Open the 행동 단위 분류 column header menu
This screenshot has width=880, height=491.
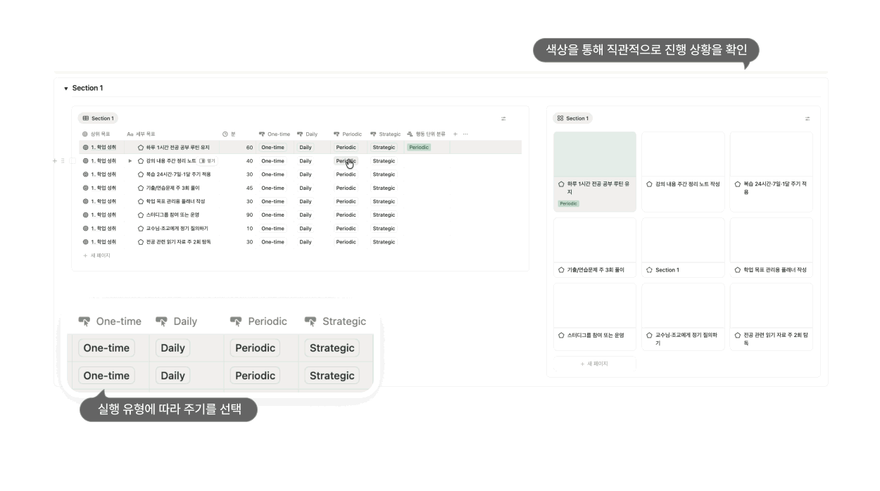427,134
